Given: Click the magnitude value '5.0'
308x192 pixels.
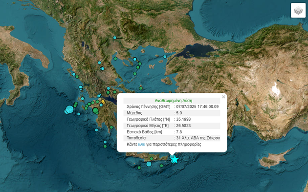Looking at the screenshot, I should coord(179,113).
